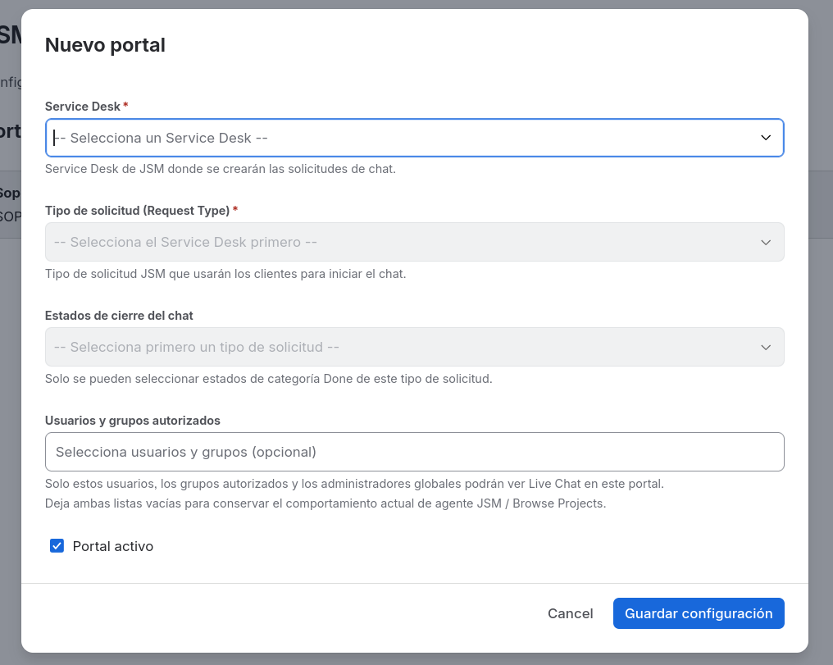The height and width of the screenshot is (665, 833).
Task: Click the Portal activo label text
Action: 112,546
